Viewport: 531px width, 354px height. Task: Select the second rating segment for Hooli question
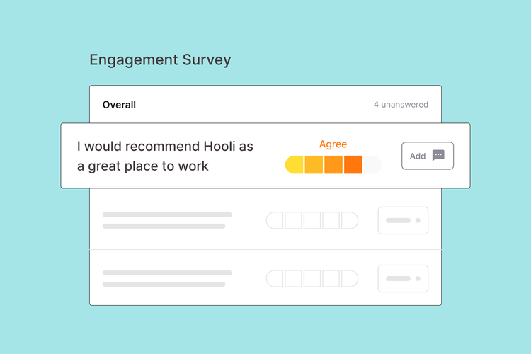click(314, 165)
